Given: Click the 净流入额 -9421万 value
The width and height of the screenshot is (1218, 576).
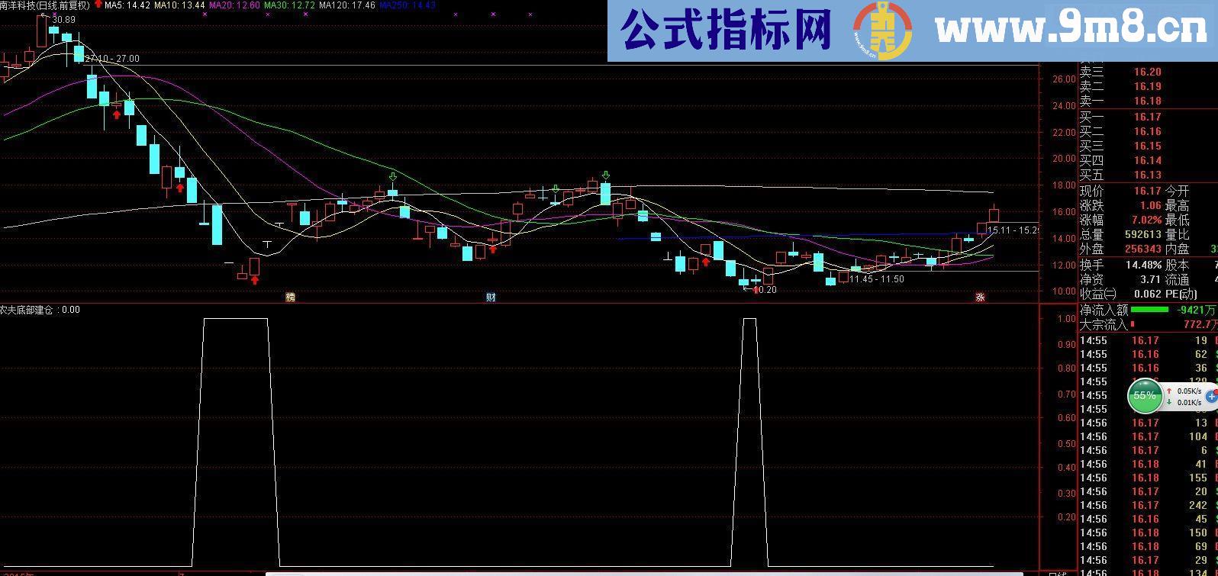Looking at the screenshot, I should pos(1197,311).
